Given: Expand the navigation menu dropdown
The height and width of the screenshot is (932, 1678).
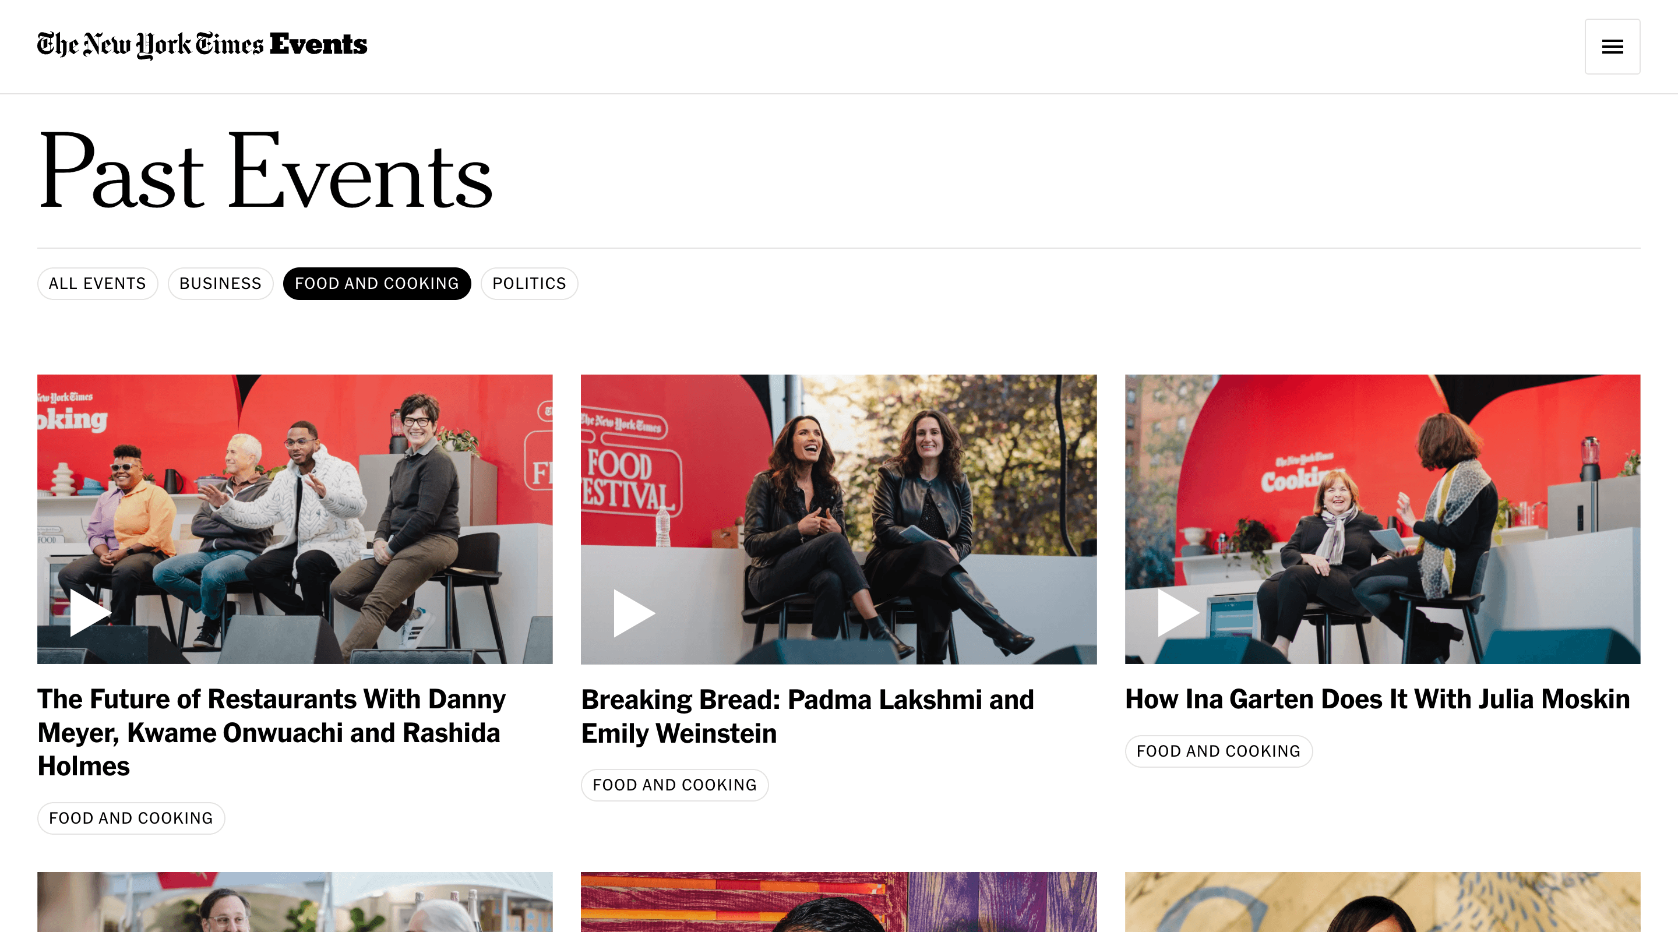Looking at the screenshot, I should click(1614, 46).
